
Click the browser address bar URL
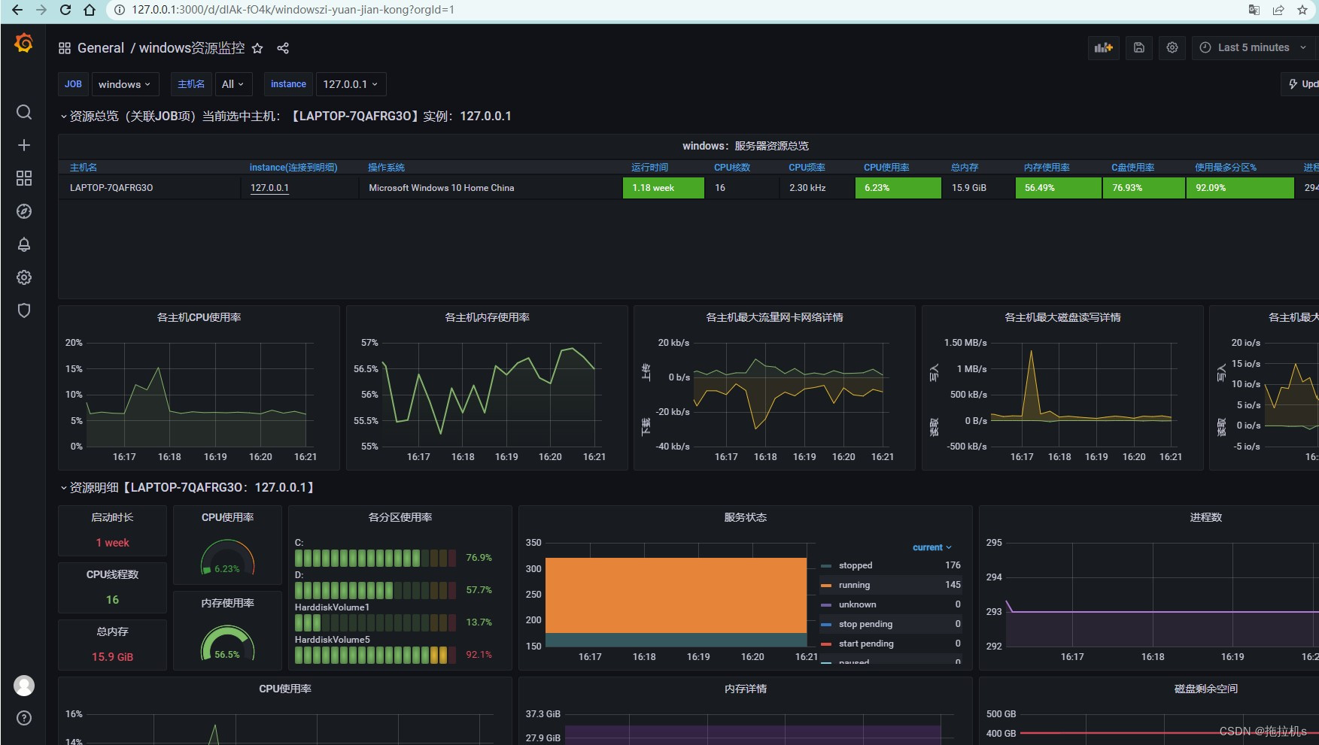[x=293, y=10]
